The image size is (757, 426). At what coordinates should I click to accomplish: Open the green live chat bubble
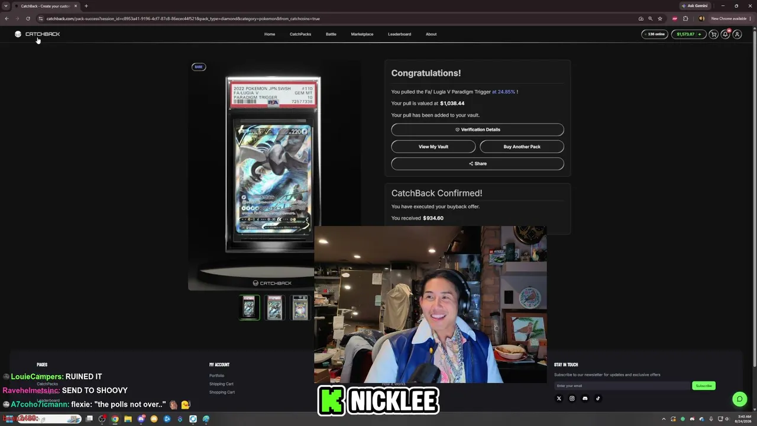[x=739, y=399]
